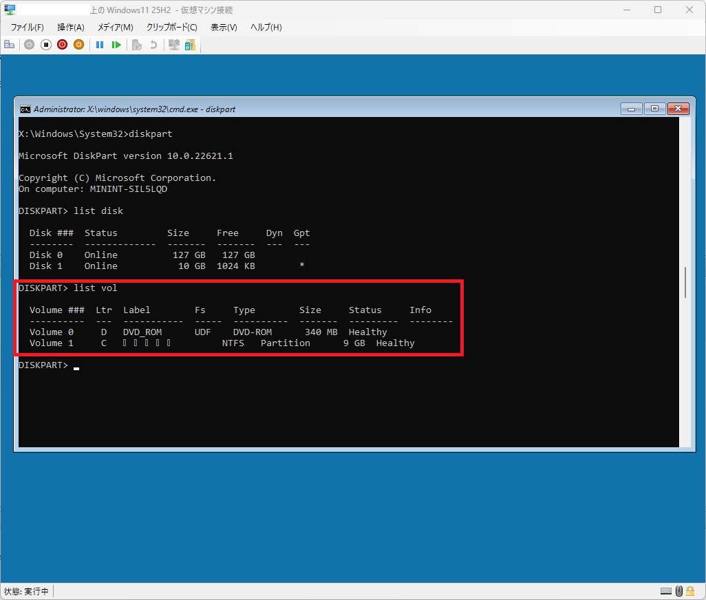The height and width of the screenshot is (600, 706).
Task: Reset the VM with the green play icon
Action: 116,45
